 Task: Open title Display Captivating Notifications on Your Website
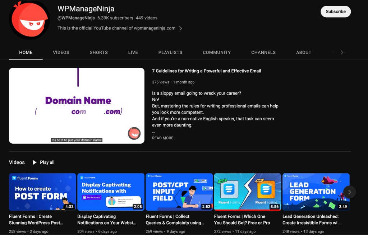(x=107, y=220)
